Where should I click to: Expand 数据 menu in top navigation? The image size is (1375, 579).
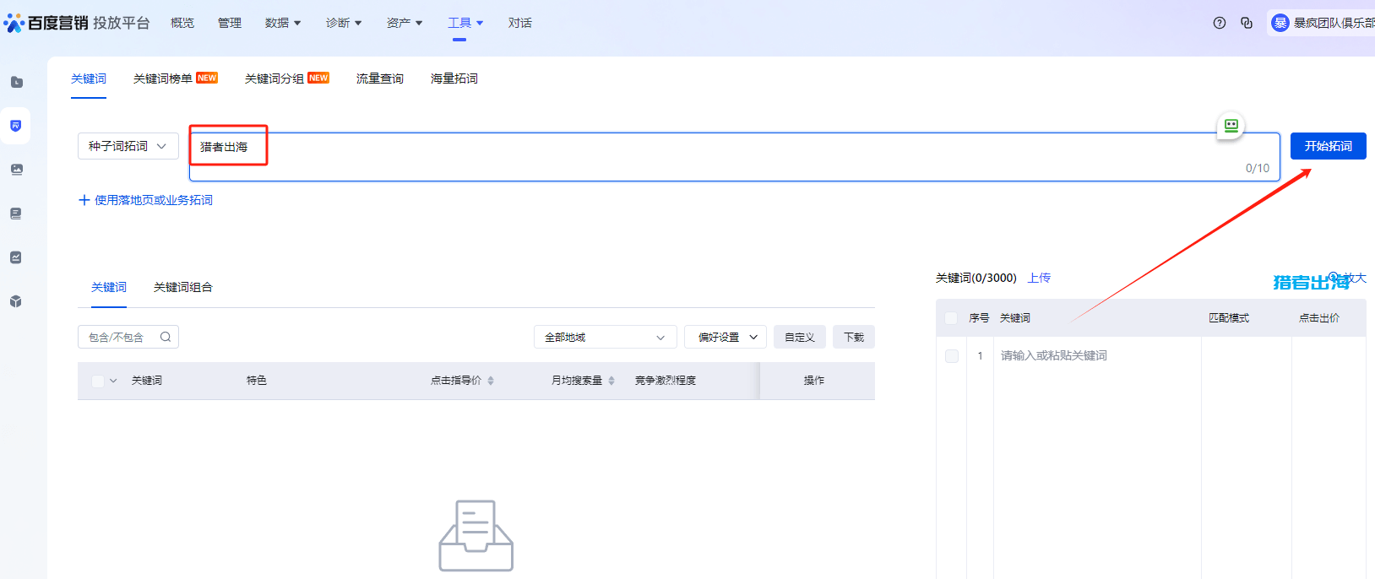pos(283,23)
